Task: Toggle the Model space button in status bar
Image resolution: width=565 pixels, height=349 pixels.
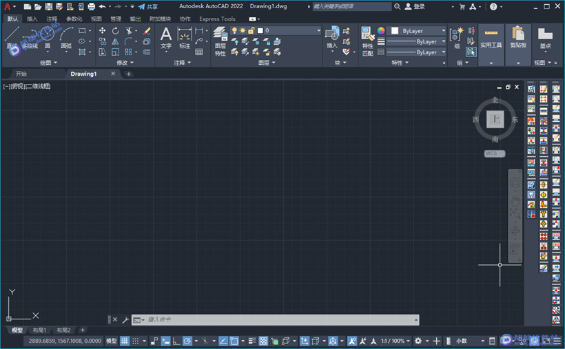Action: 112,341
